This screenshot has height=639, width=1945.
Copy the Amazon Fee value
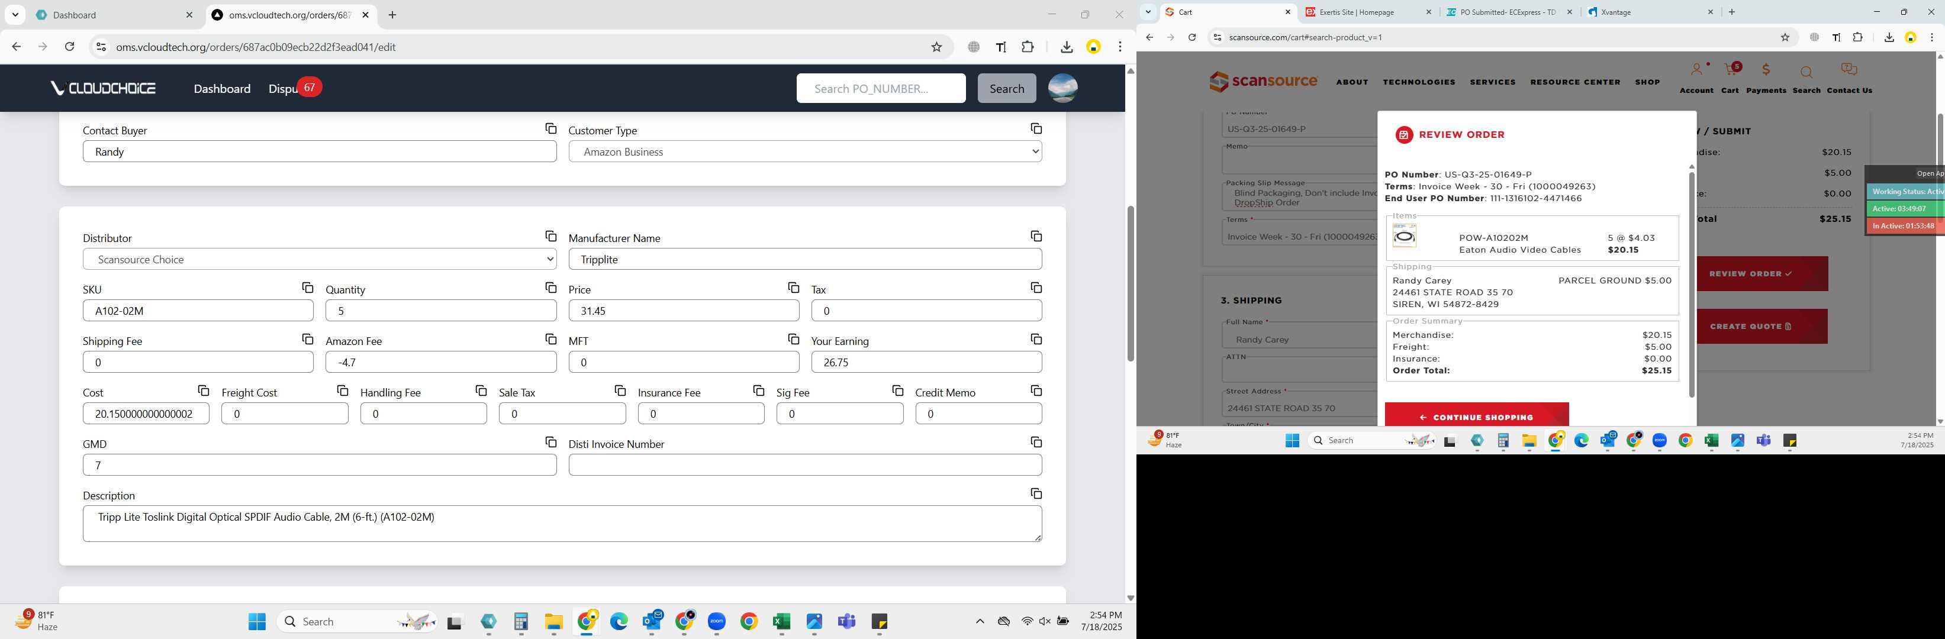[550, 340]
